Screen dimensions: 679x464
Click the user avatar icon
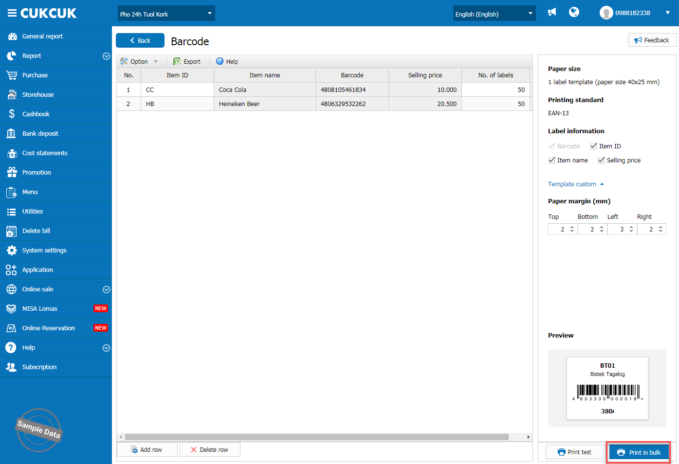tap(606, 13)
